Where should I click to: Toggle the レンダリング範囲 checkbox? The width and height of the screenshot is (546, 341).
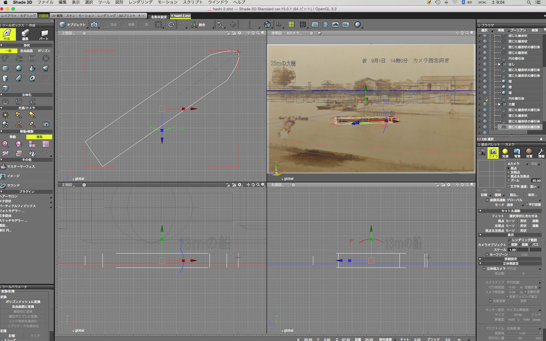pyautogui.click(x=510, y=240)
